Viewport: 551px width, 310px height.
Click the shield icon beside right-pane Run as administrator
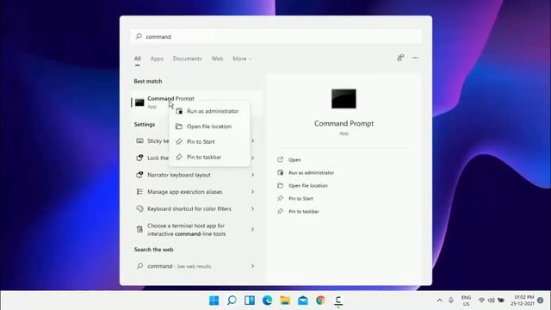[x=280, y=172]
